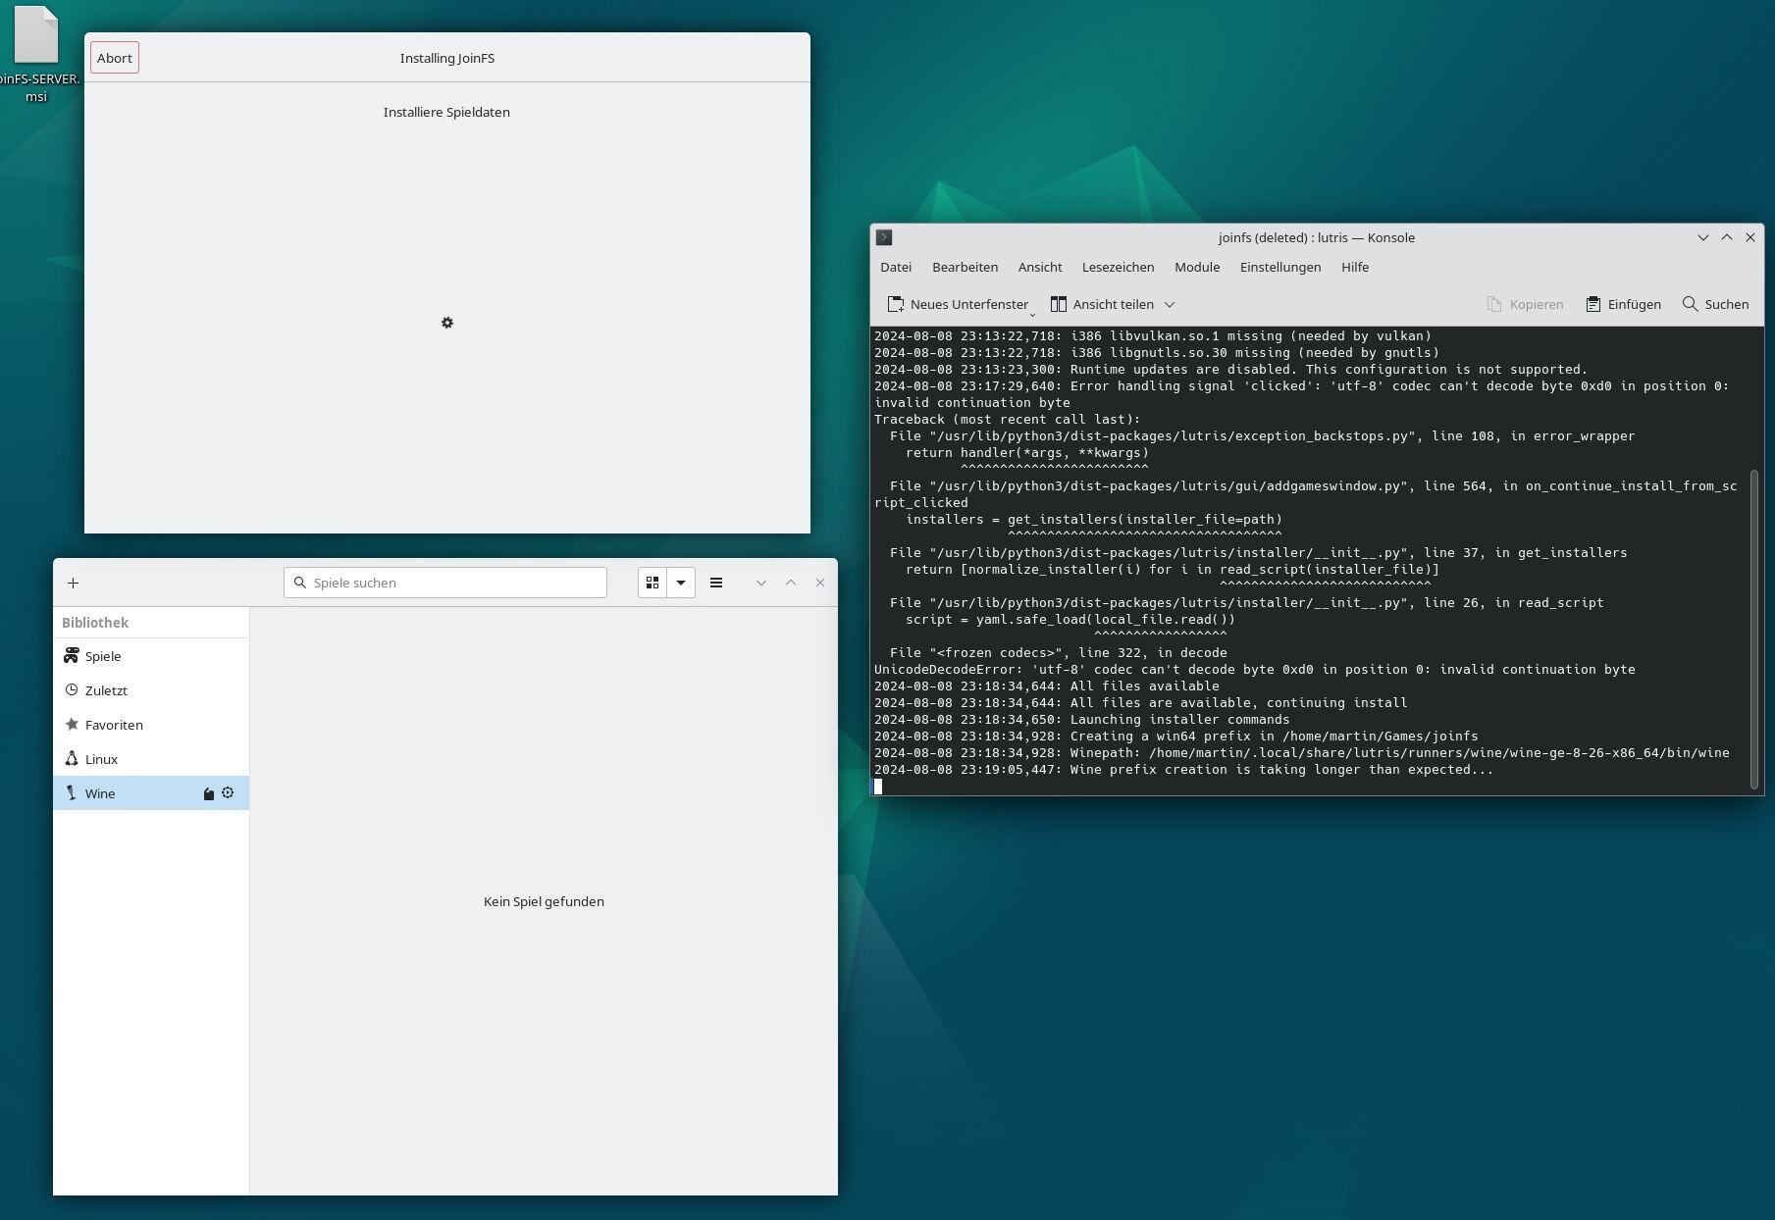Click Suchen in the Konsole toolbar

tap(1715, 304)
